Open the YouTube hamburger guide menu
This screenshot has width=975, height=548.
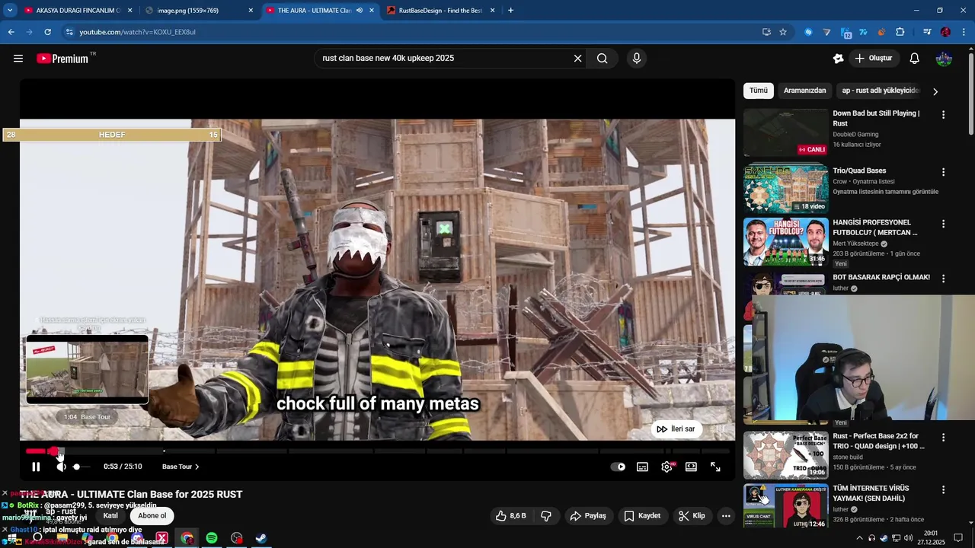18,59
